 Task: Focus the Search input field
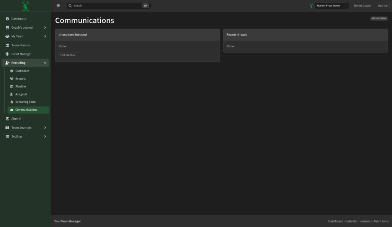[x=108, y=5]
